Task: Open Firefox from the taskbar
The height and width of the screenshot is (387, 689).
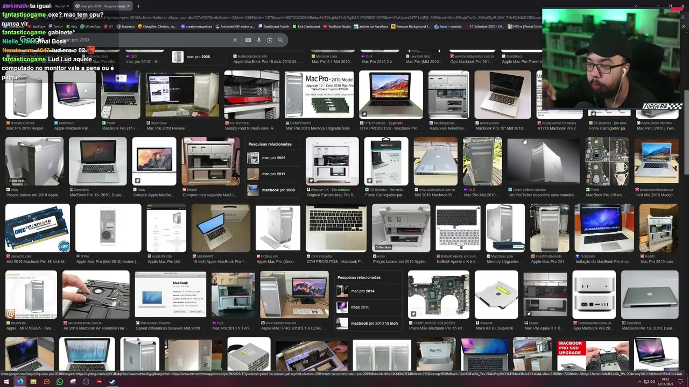Action: 20,382
